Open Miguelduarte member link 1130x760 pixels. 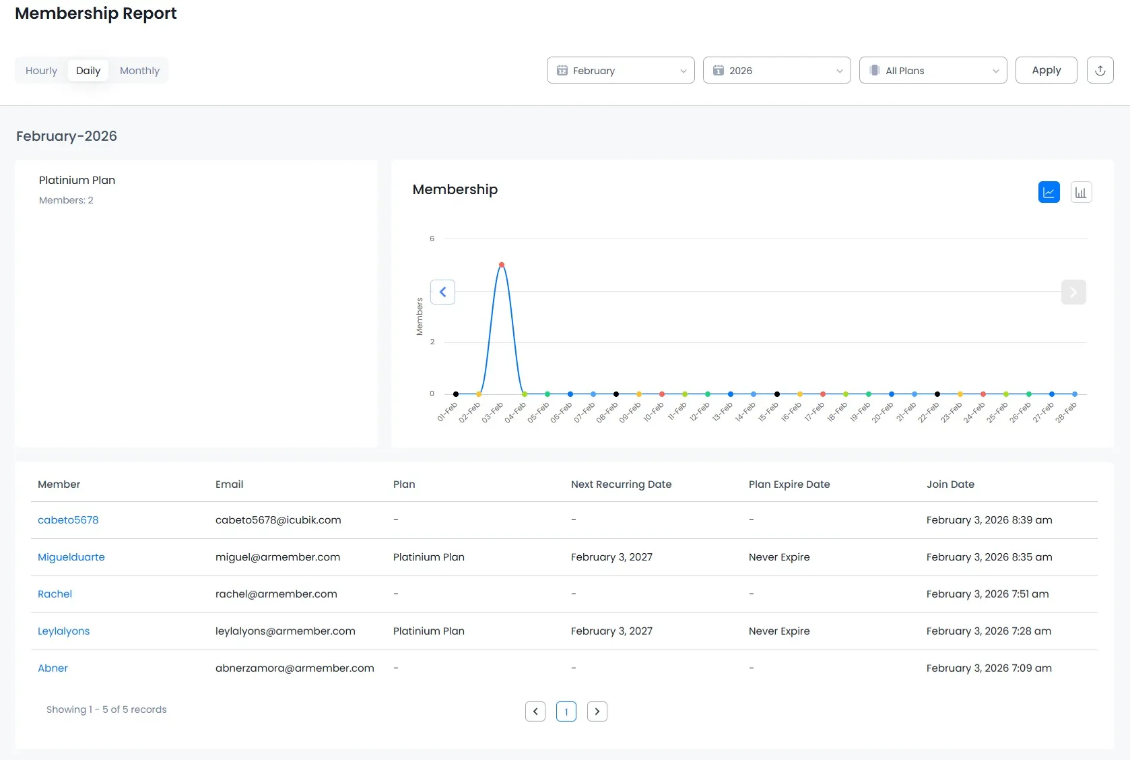pos(71,557)
